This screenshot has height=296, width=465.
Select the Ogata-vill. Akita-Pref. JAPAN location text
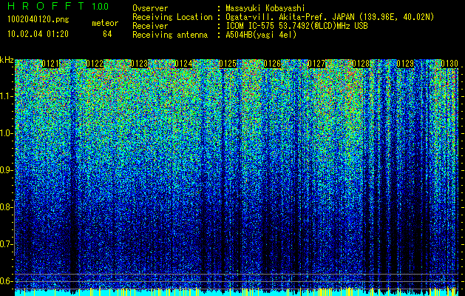(x=330, y=17)
